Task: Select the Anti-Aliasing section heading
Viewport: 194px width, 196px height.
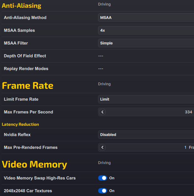Action: [x=22, y=6]
